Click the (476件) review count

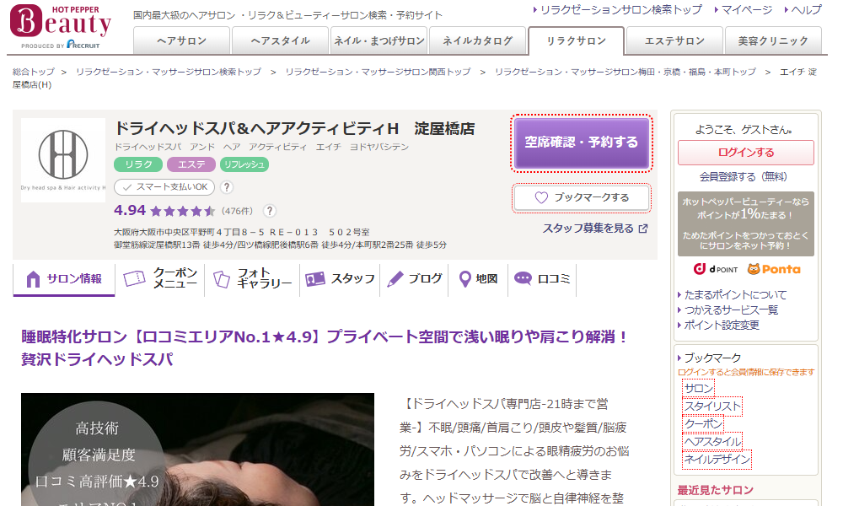[237, 211]
